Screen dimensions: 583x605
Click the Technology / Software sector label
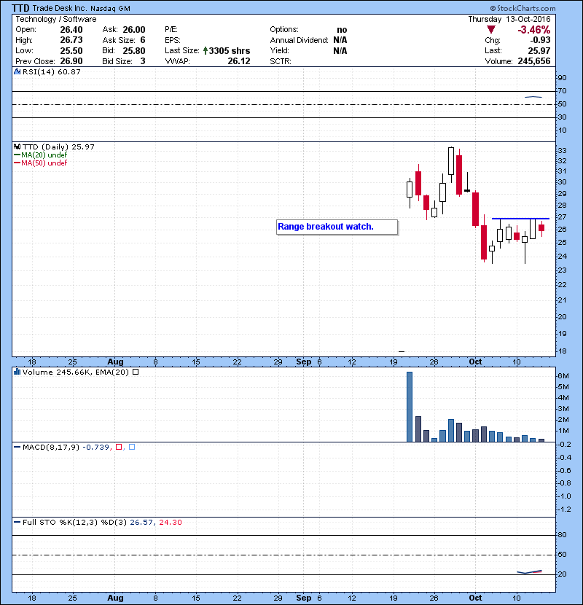point(56,19)
